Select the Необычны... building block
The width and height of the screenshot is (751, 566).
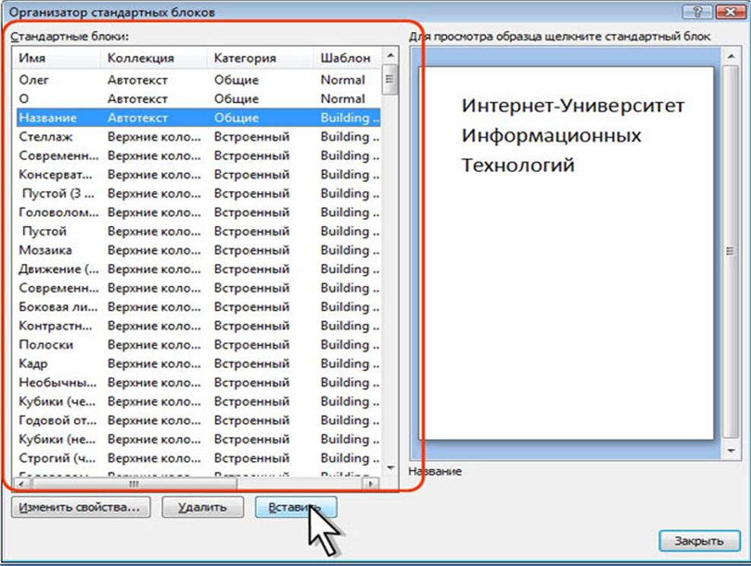click(x=199, y=383)
